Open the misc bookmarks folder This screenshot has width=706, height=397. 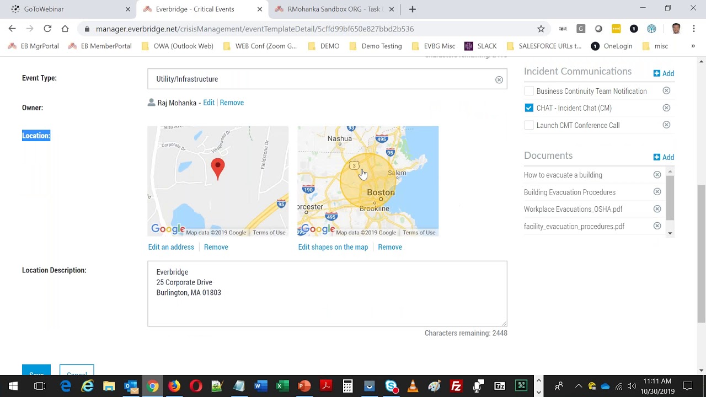(x=655, y=46)
